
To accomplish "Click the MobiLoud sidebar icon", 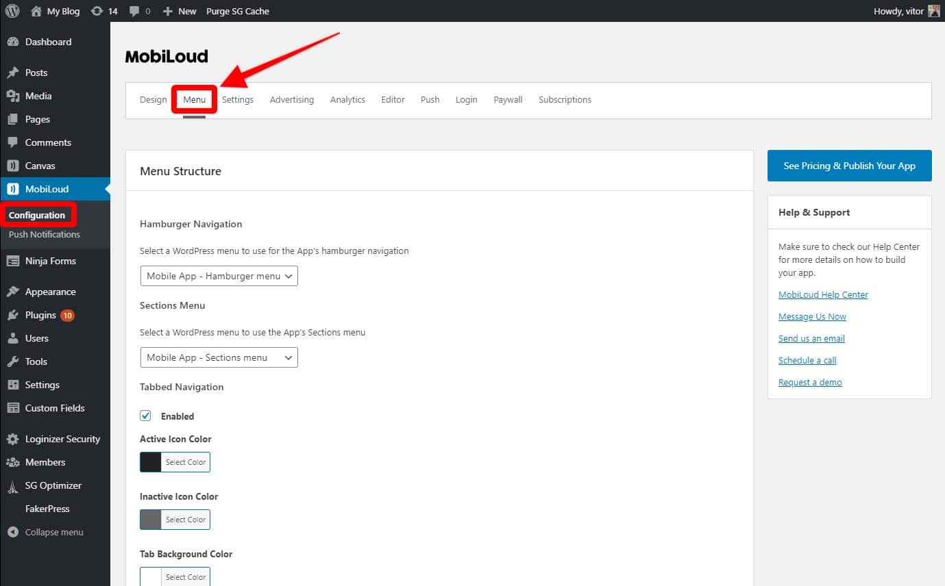I will (x=12, y=189).
